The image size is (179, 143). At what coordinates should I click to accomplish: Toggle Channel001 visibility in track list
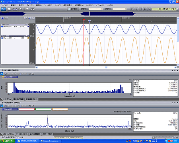click(x=2, y=27)
